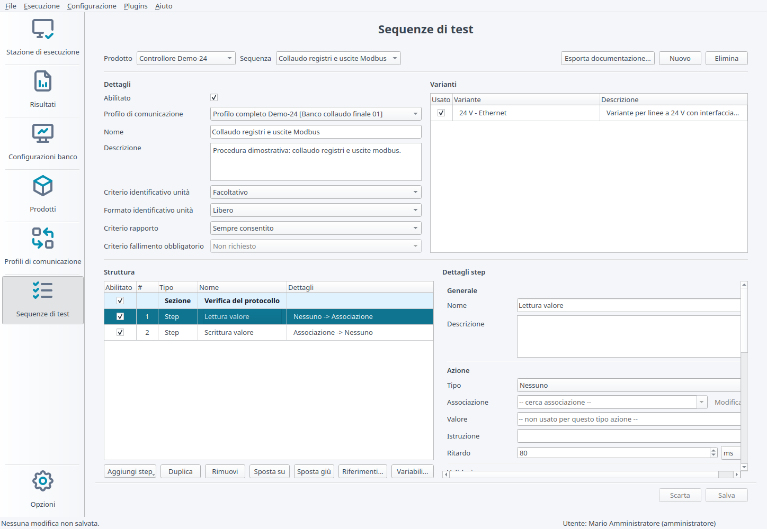Click the Riferimenti button
Image resolution: width=767 pixels, height=529 pixels.
click(x=363, y=471)
